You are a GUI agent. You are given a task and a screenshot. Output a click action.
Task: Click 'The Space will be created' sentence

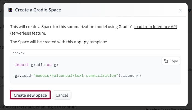(x=59, y=42)
